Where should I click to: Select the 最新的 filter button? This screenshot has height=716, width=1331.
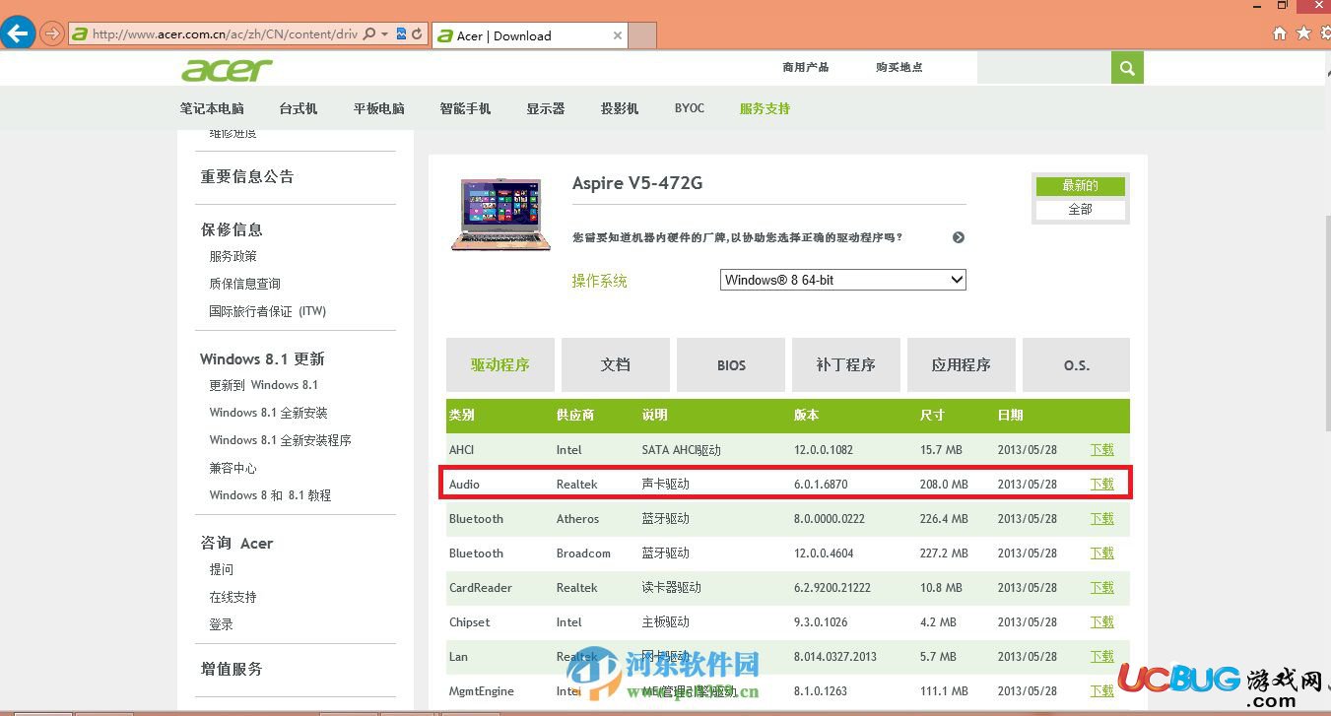(x=1080, y=185)
